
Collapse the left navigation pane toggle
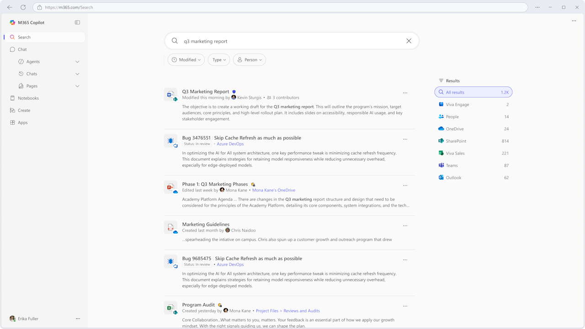click(77, 22)
